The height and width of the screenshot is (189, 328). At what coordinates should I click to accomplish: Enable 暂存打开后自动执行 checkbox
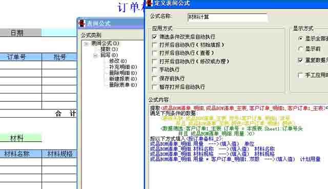point(154,87)
